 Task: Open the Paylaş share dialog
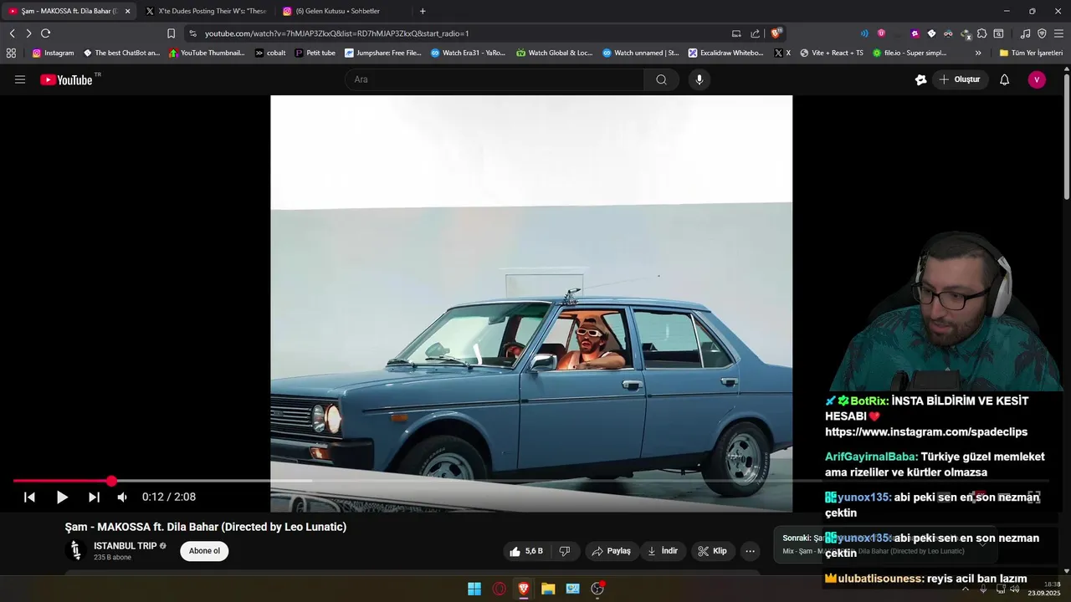tap(611, 551)
